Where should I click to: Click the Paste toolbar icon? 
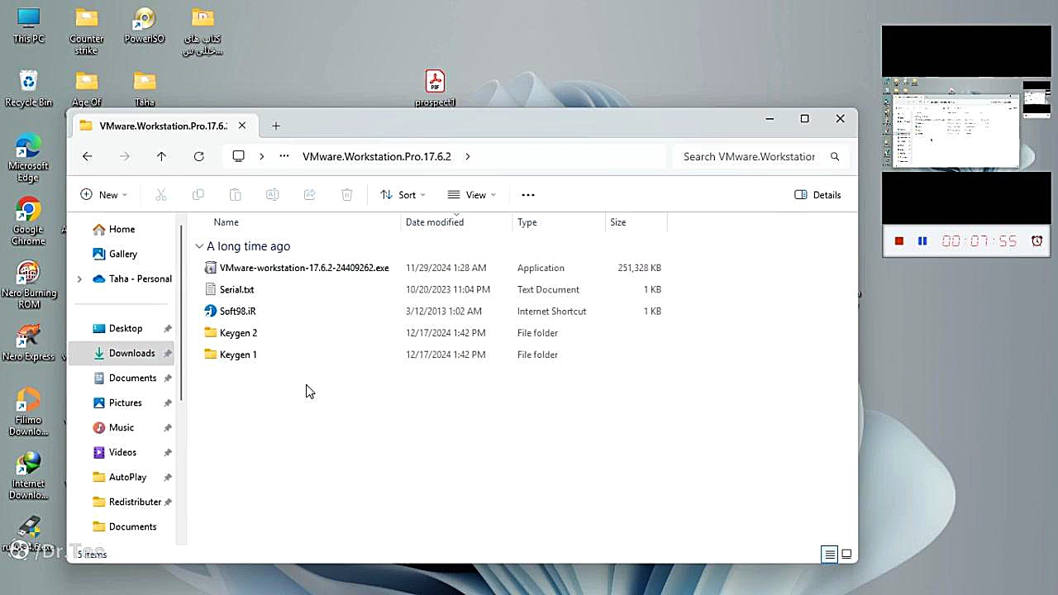click(x=236, y=195)
